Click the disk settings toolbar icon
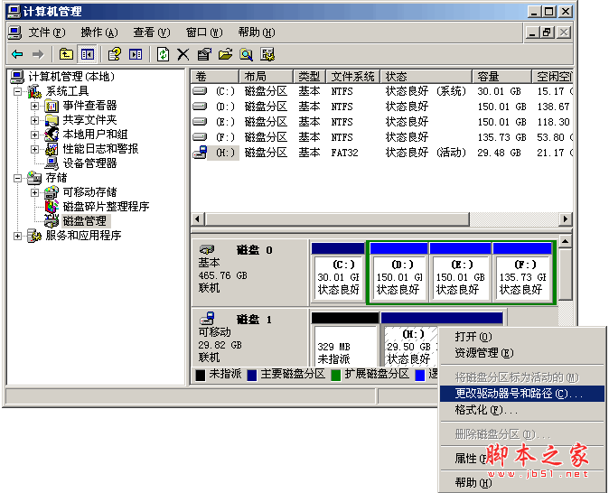This screenshot has height=493, width=609. [x=267, y=54]
